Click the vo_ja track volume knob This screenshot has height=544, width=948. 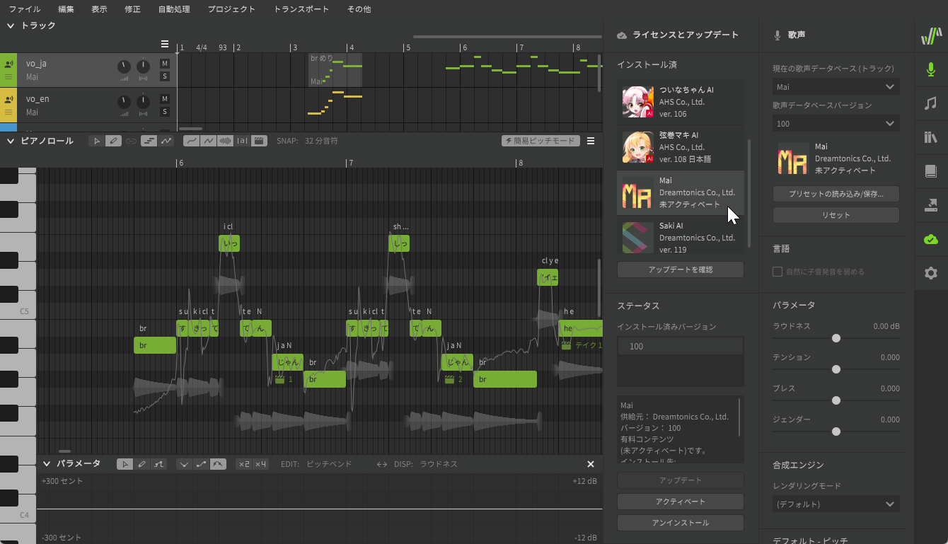(124, 66)
